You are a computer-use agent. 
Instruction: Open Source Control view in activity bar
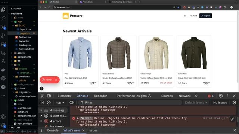pyautogui.click(x=3, y=27)
